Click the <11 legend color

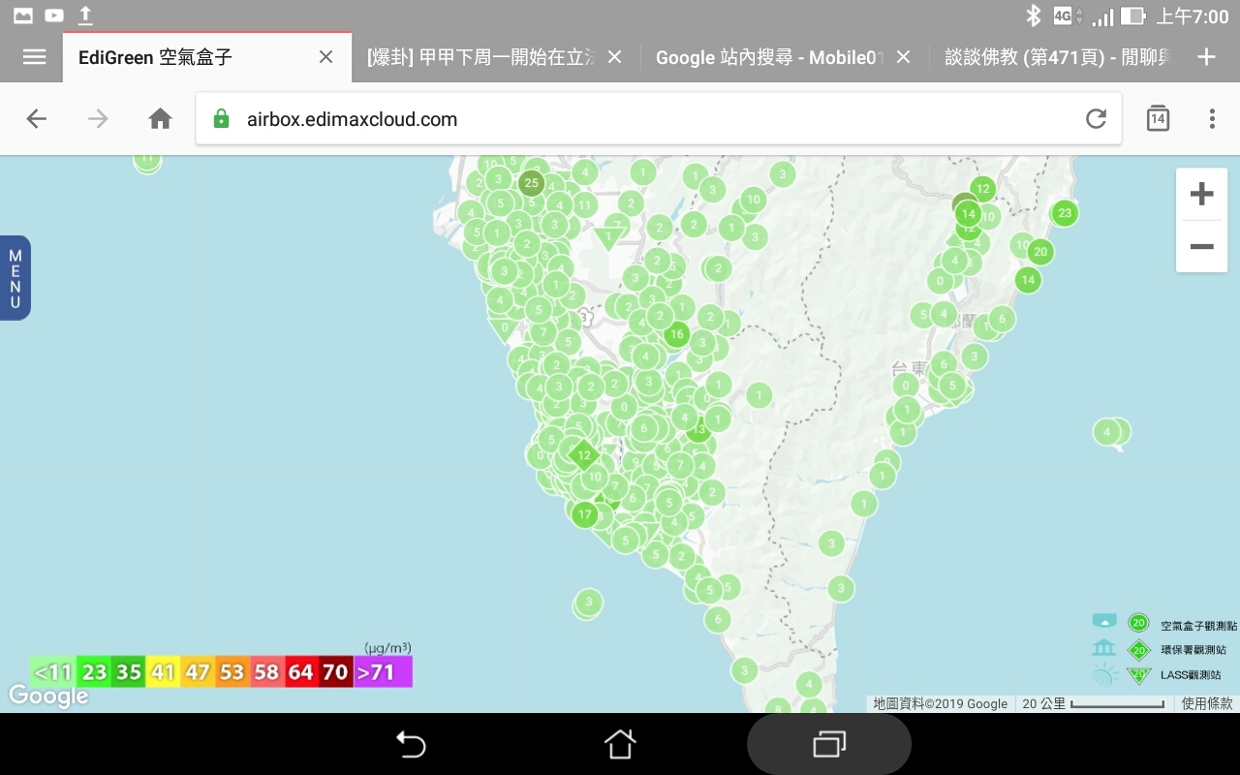pos(53,671)
